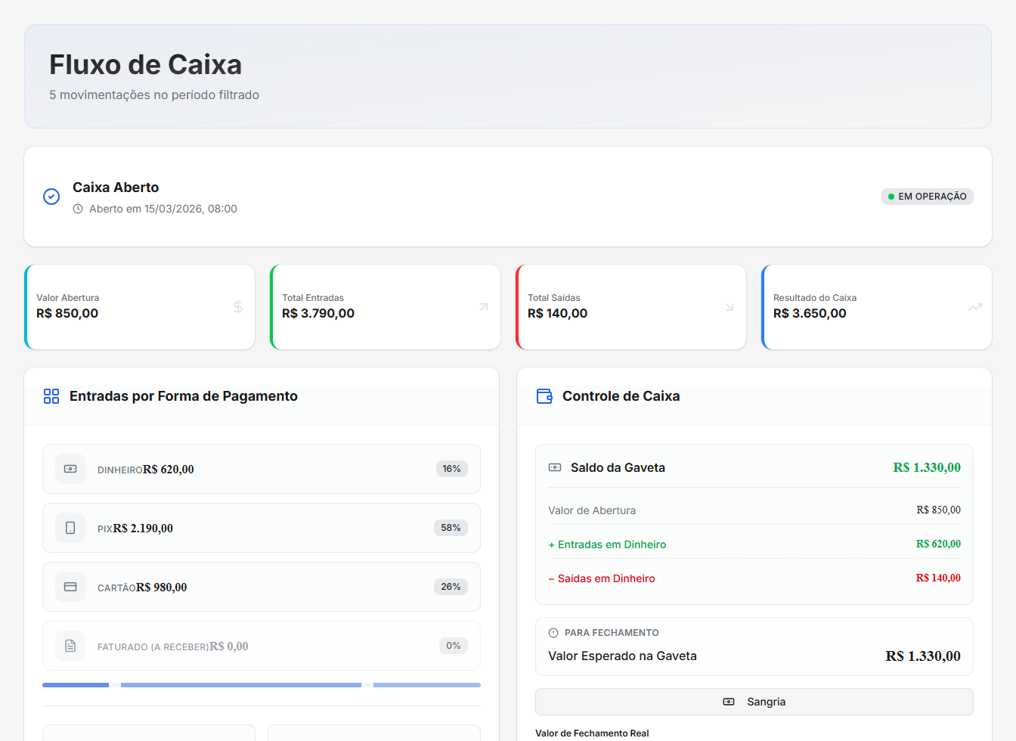Click the longest segment of the payment bar
The height and width of the screenshot is (741, 1016).
tap(240, 685)
